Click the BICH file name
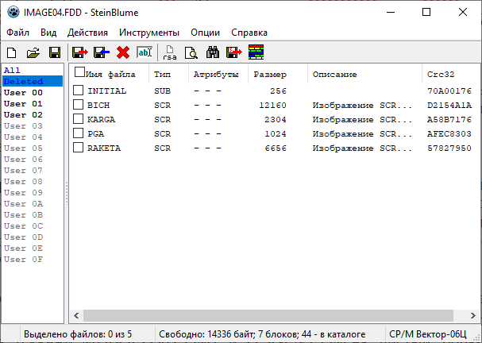Screen dimensions: 482x343 click(98, 105)
